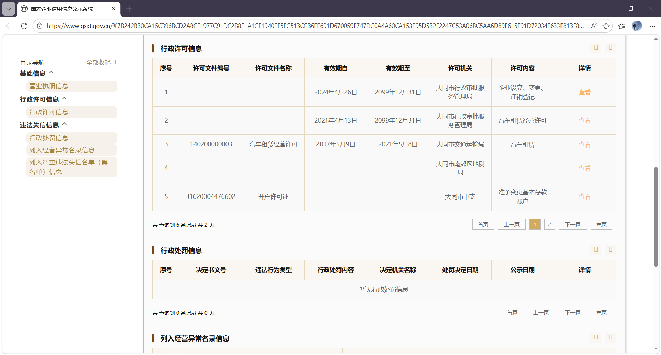
Task: Open the browser profile avatar
Action: 637,26
